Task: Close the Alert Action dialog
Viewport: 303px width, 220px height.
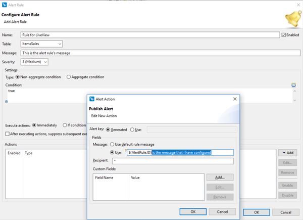Action: pyautogui.click(x=234, y=99)
